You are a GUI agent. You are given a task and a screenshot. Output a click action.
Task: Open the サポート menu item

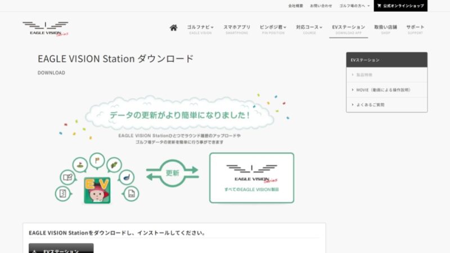415,29
